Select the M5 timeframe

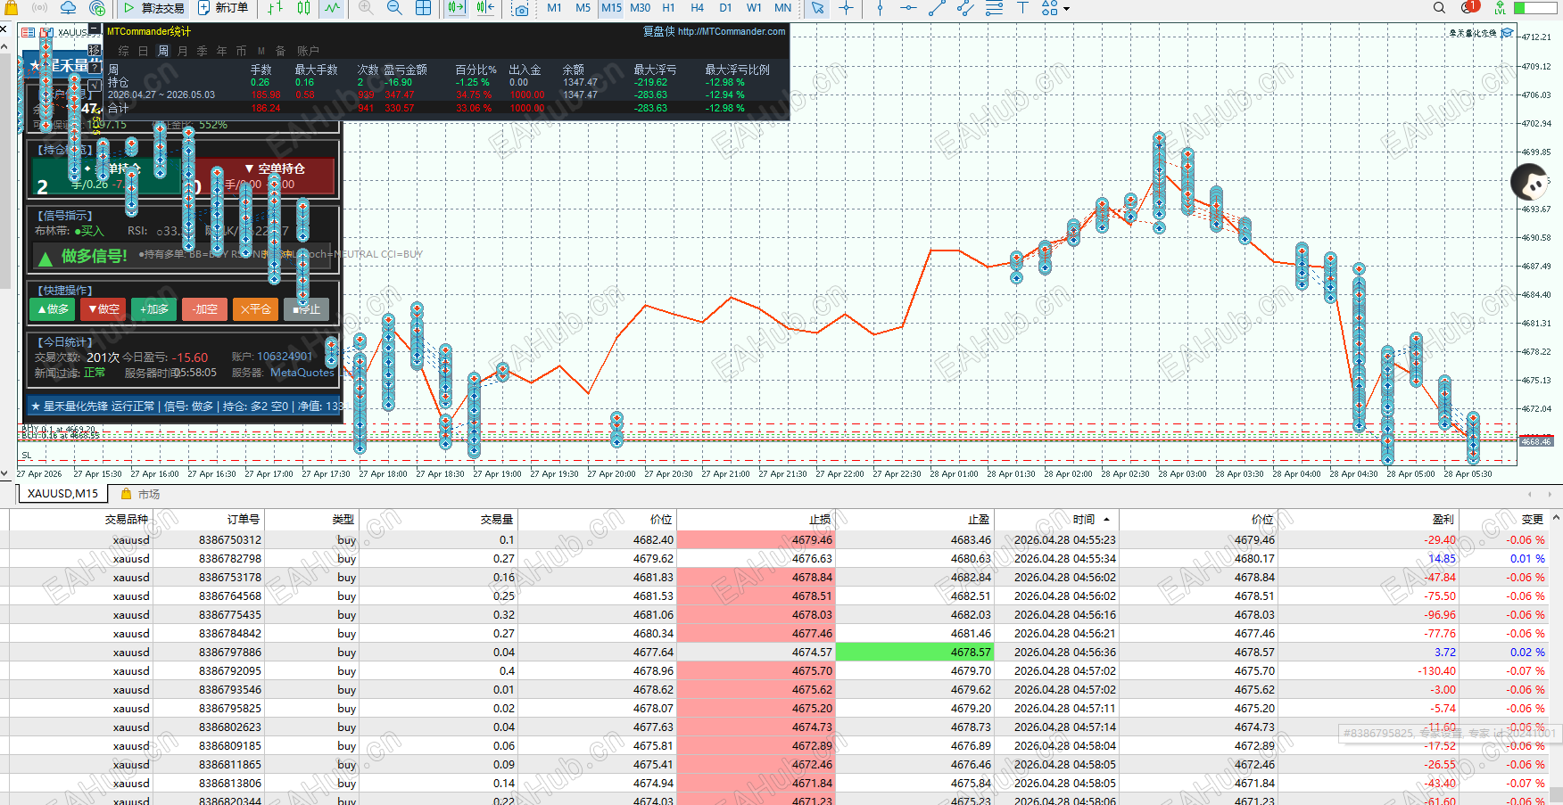pyautogui.click(x=583, y=8)
